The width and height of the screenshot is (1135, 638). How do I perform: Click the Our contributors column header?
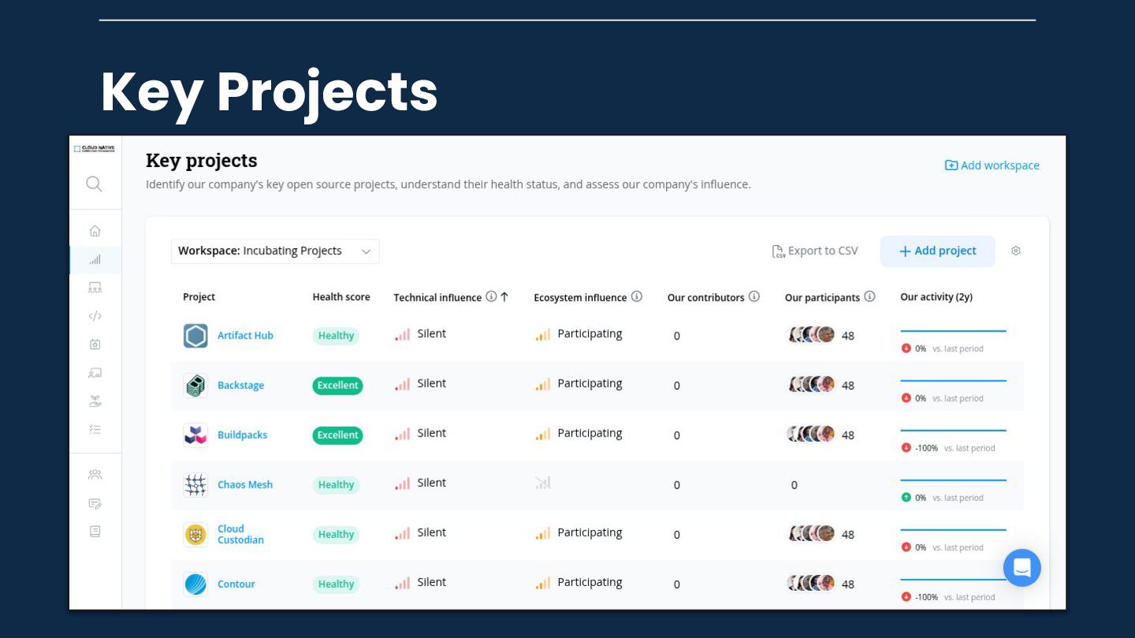[x=706, y=297]
